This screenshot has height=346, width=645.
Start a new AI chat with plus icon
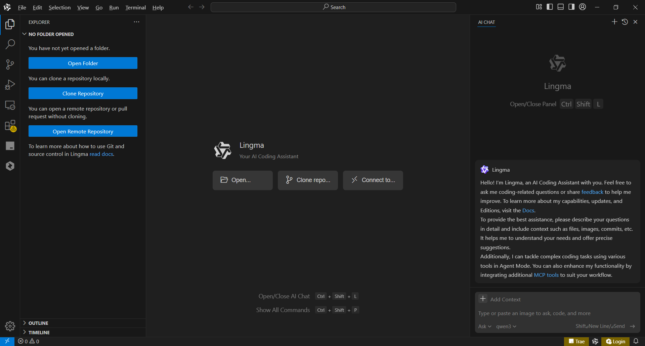pyautogui.click(x=614, y=22)
